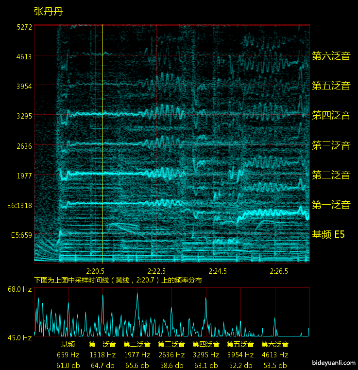
Task: Click the 5272 frequency axis label
Action: point(24,27)
